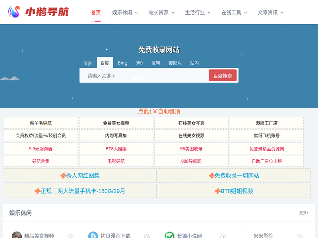318x238 pixels.
Task: Open the 文章资讯 navigation menu
Action: tap(268, 13)
